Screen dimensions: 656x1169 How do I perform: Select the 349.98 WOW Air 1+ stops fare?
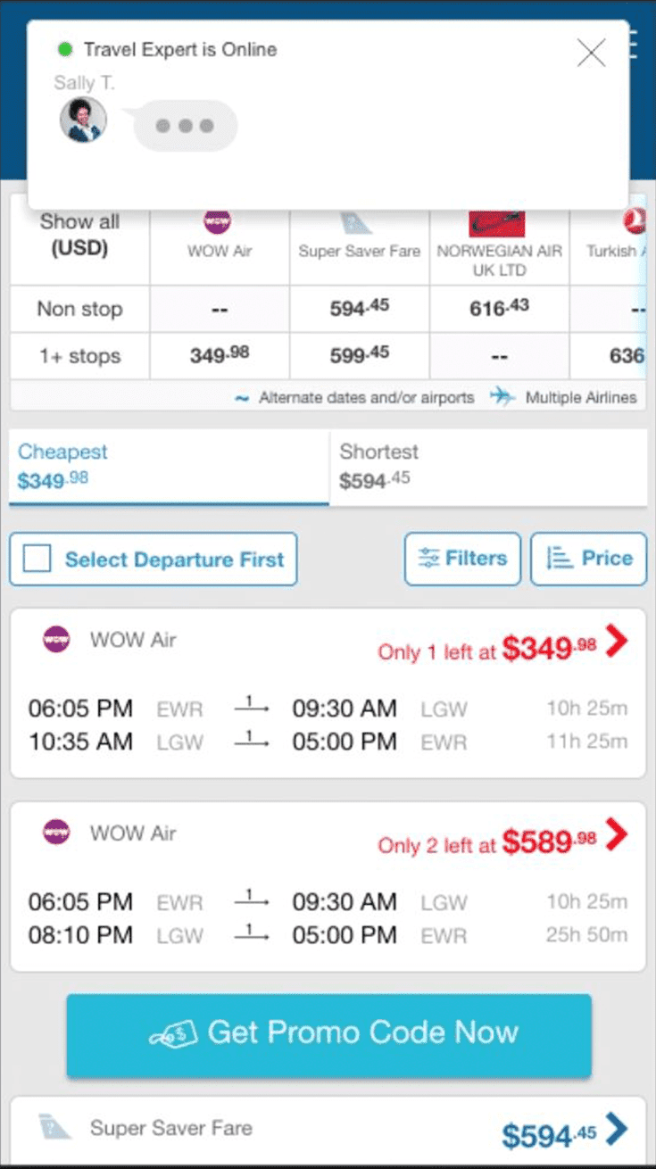pos(220,355)
